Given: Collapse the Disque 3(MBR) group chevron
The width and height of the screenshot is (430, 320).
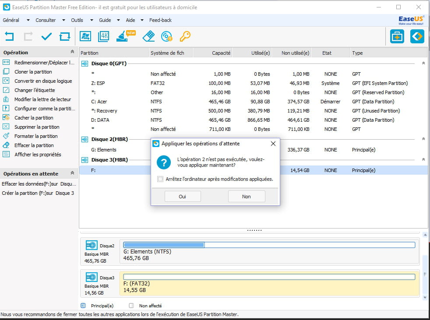Looking at the screenshot, I should point(423,159).
